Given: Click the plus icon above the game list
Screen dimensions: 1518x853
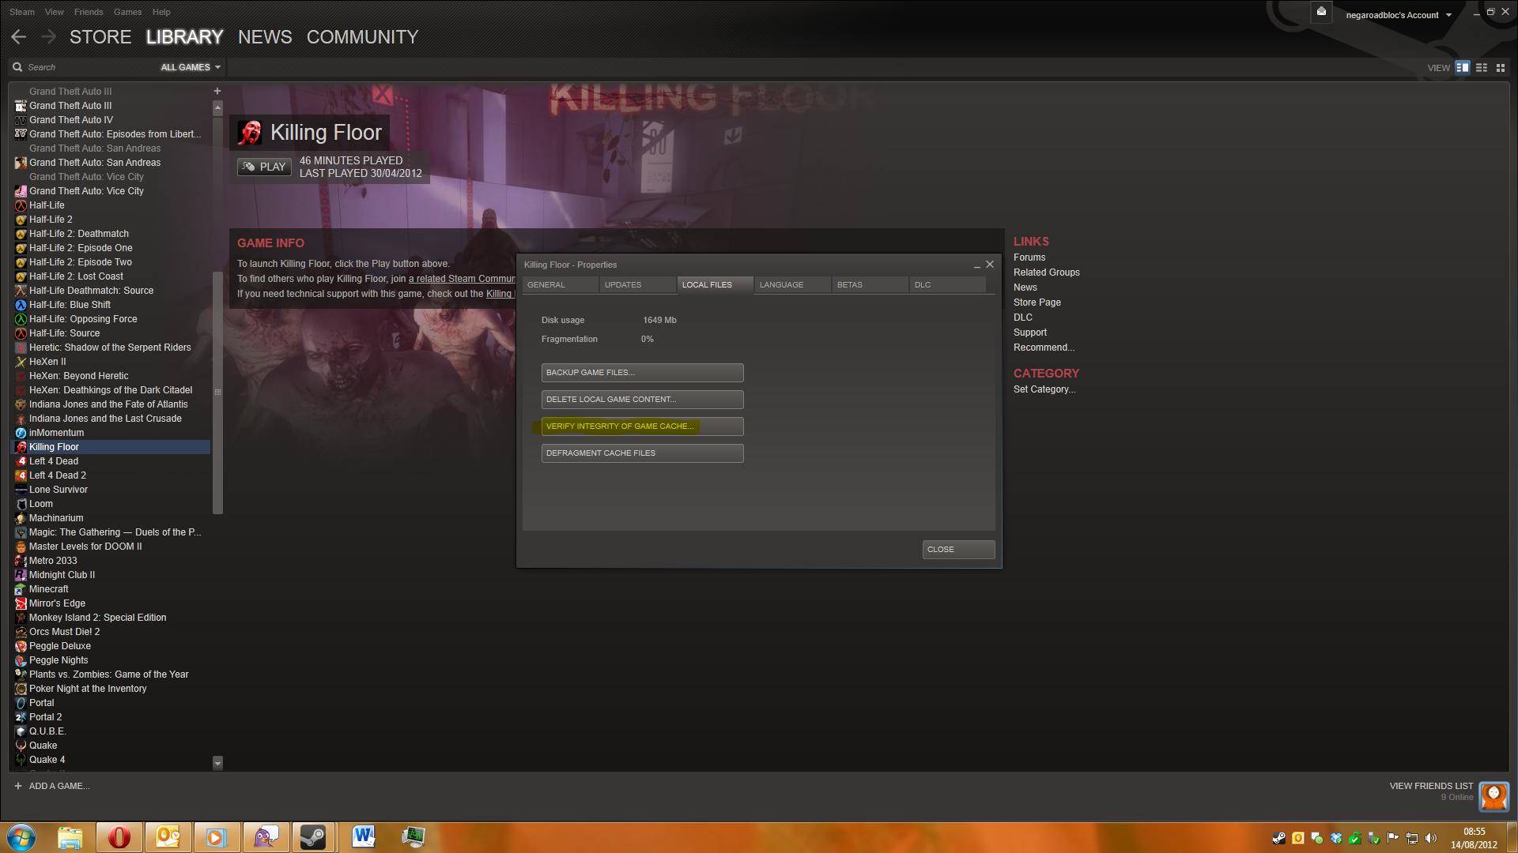Looking at the screenshot, I should [x=217, y=91].
